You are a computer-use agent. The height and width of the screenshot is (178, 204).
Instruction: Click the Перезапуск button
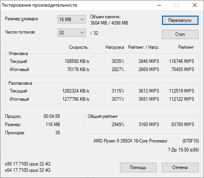pyautogui.click(x=180, y=20)
